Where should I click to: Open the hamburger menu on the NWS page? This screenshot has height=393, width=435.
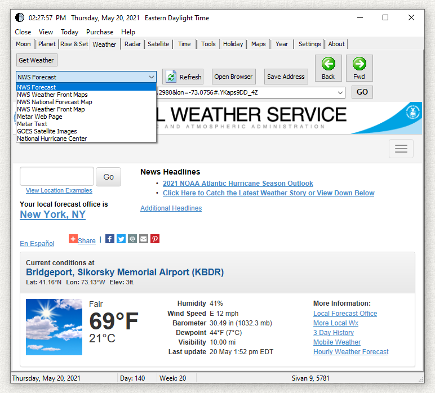(x=401, y=149)
